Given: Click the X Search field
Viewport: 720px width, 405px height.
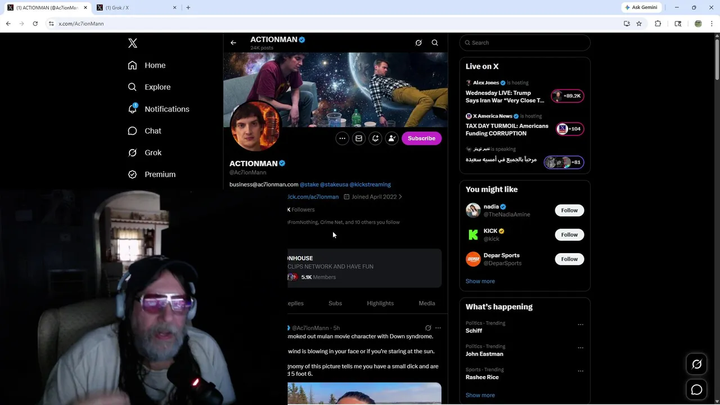Looking at the screenshot, I should [525, 43].
